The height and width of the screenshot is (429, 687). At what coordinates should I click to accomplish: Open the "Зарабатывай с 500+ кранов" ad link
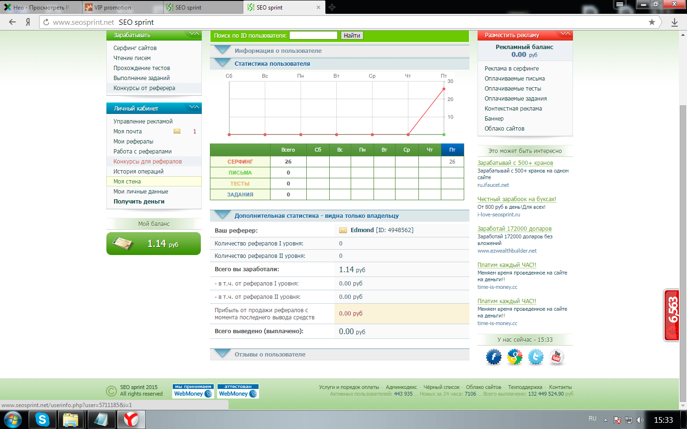pyautogui.click(x=515, y=163)
